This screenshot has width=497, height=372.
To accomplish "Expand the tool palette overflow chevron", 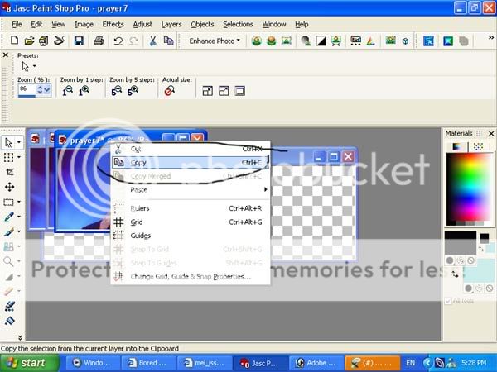I will [20, 337].
